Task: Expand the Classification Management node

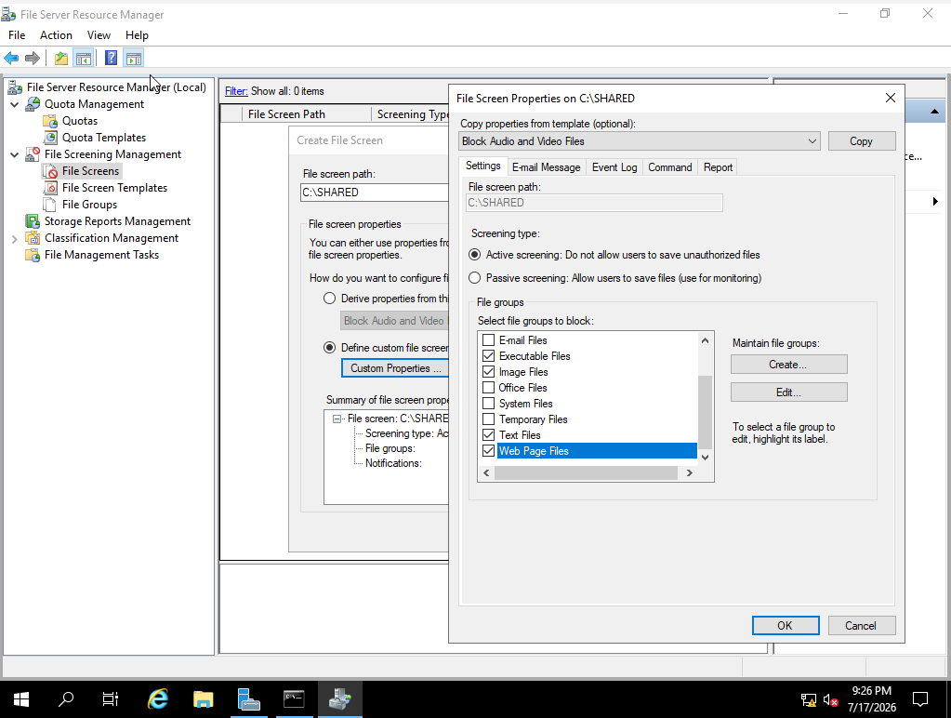Action: coord(15,238)
